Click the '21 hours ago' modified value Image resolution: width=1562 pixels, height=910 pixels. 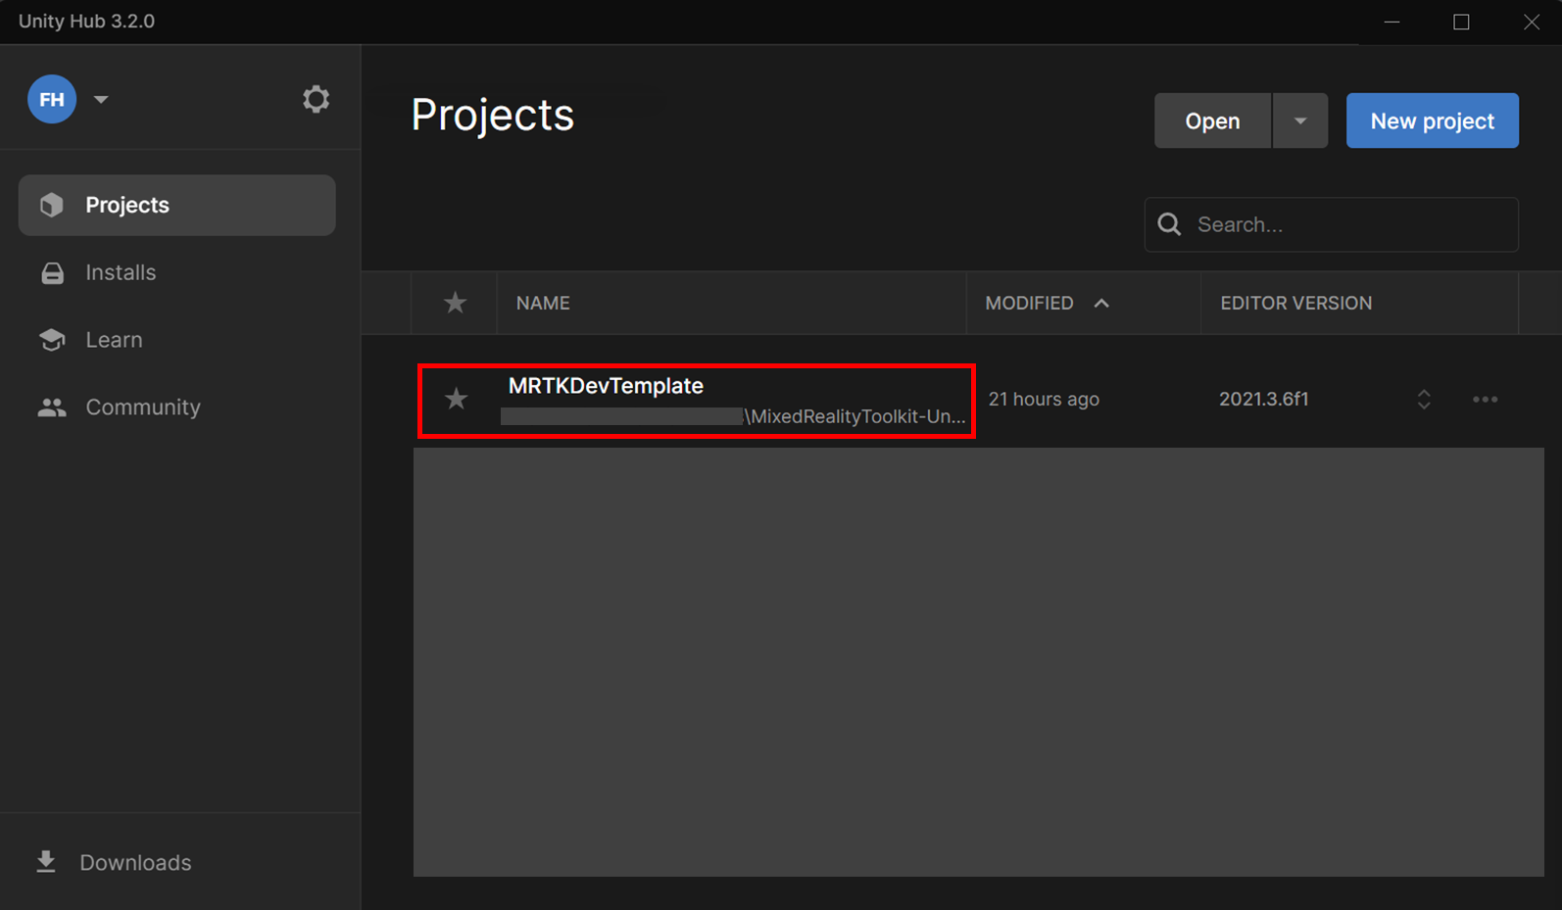(x=1044, y=399)
